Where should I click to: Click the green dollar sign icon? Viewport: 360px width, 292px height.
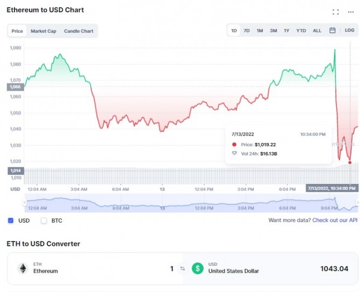tap(198, 268)
